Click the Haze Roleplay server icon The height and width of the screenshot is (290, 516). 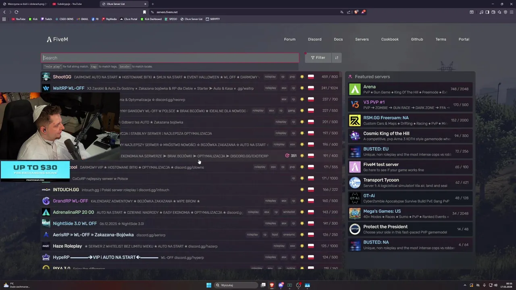46,246
